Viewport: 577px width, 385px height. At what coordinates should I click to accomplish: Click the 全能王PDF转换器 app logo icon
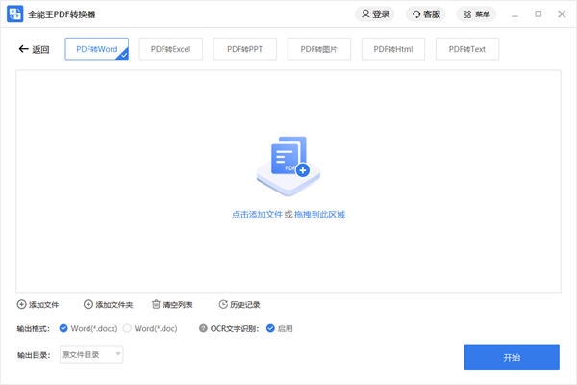tap(14, 14)
